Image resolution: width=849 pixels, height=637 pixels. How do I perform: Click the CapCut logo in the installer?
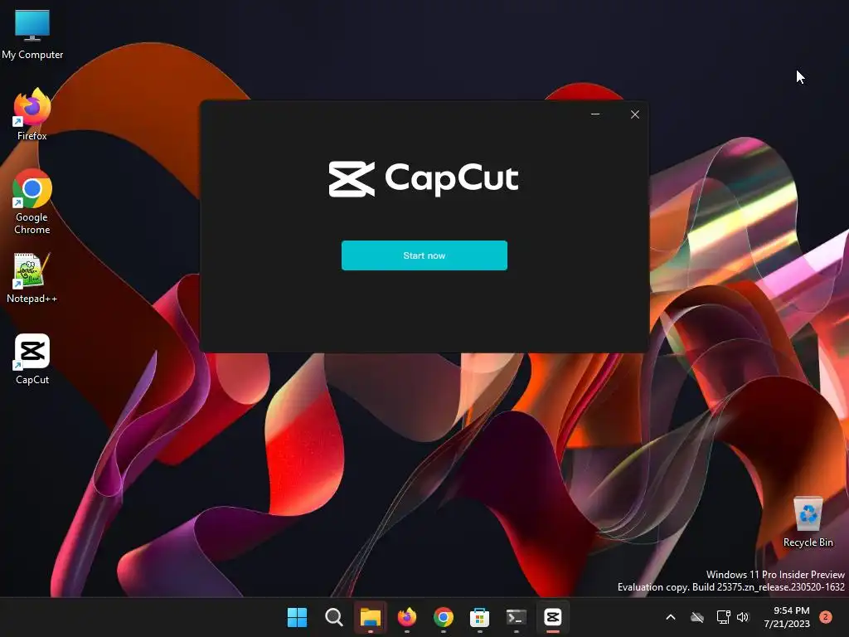point(424,179)
